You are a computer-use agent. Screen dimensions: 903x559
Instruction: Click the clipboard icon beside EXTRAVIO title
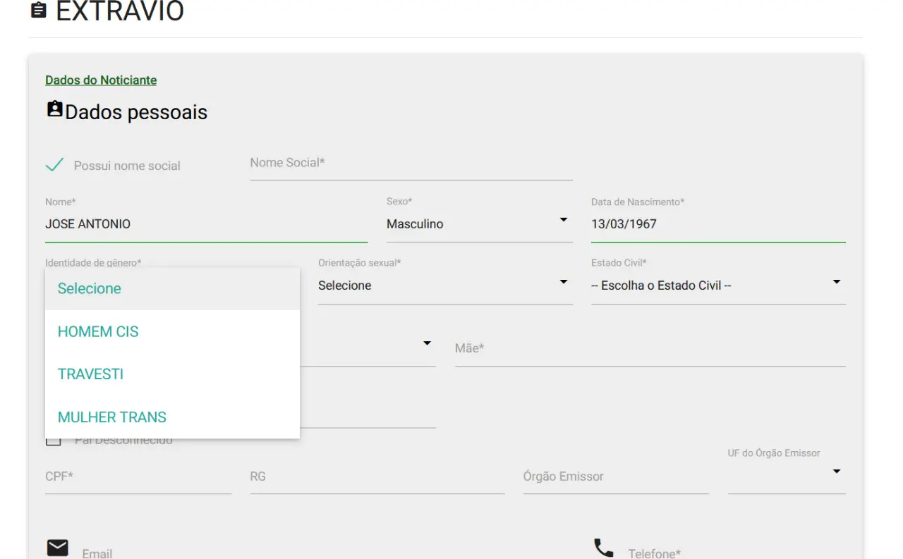tap(39, 11)
